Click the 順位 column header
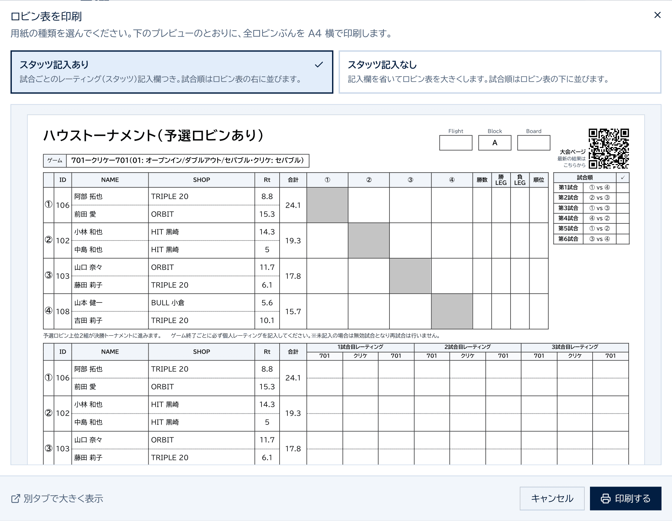 coord(539,180)
